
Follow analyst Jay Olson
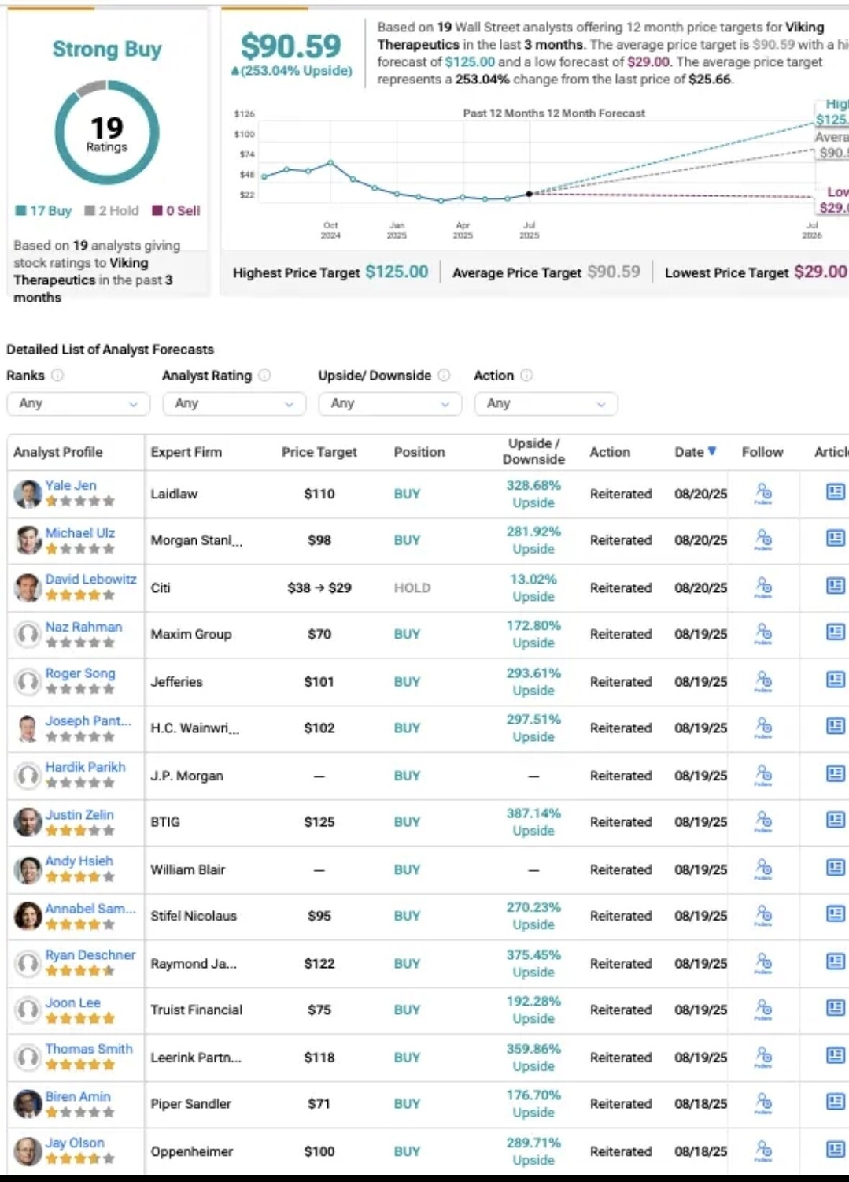pyautogui.click(x=763, y=1151)
